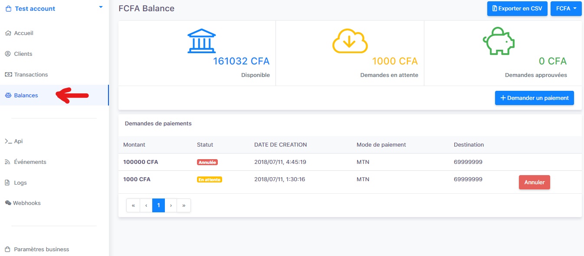This screenshot has width=584, height=256.
Task: Click Demander un paiement button
Action: click(535, 98)
